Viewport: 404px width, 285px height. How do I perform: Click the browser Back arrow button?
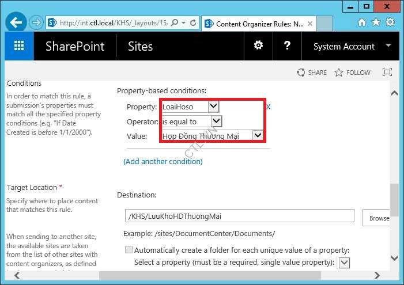click(x=17, y=23)
